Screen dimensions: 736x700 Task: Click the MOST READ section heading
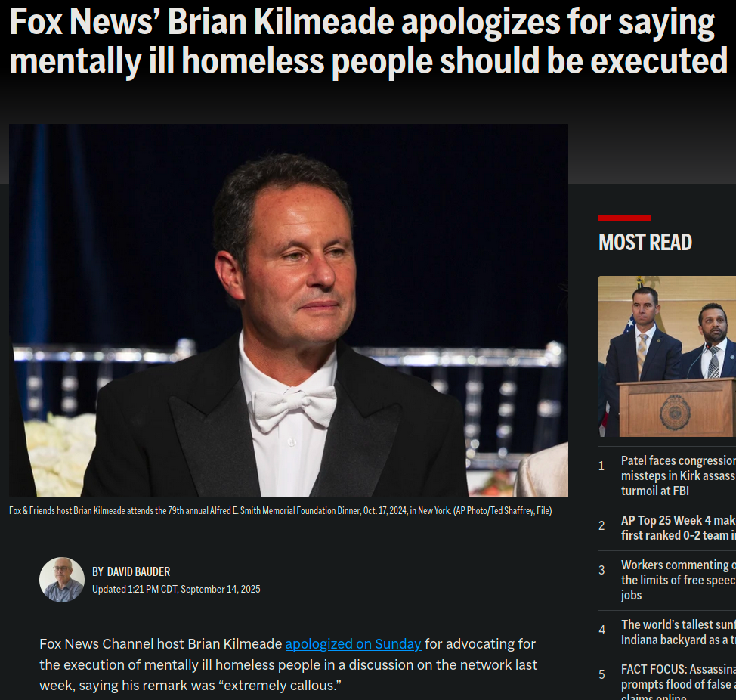tap(645, 242)
